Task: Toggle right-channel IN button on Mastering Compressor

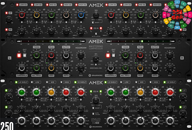Action: pyautogui.click(x=108, y=56)
